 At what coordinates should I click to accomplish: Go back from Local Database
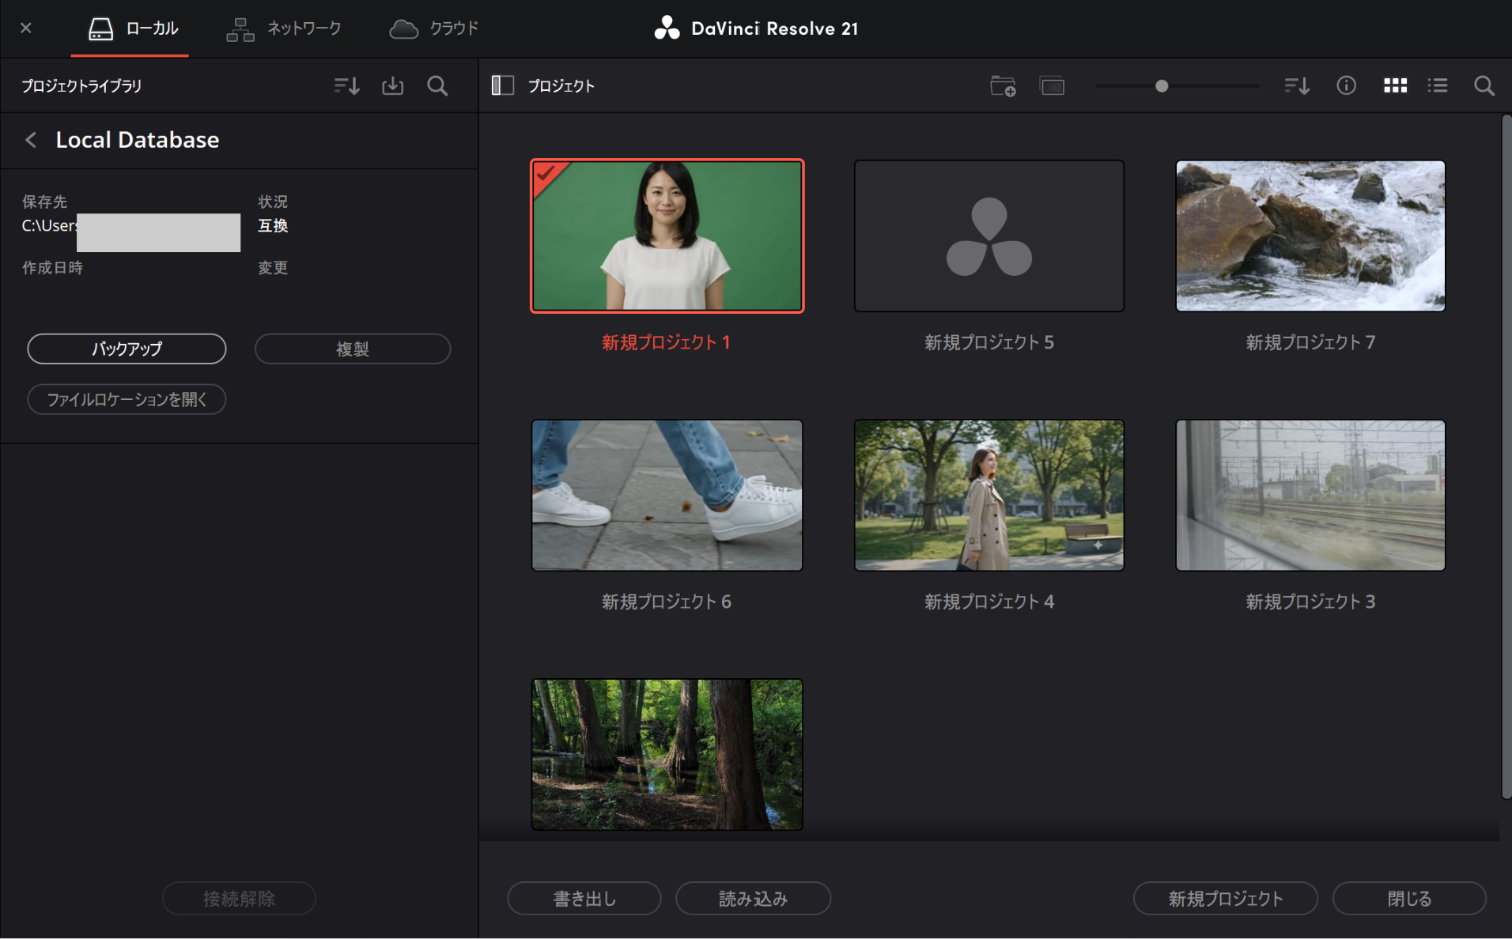pos(31,140)
